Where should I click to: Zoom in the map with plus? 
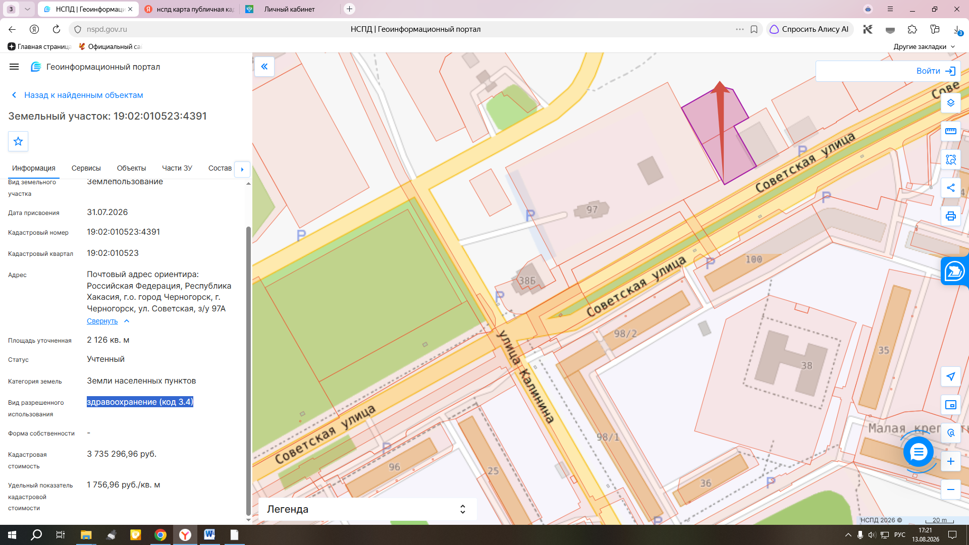click(951, 461)
